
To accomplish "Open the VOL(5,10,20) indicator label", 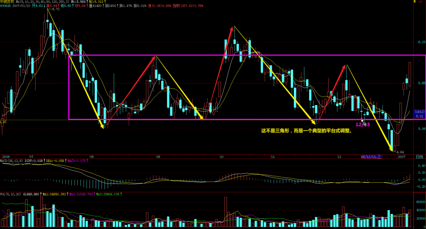I will click(x=11, y=194).
